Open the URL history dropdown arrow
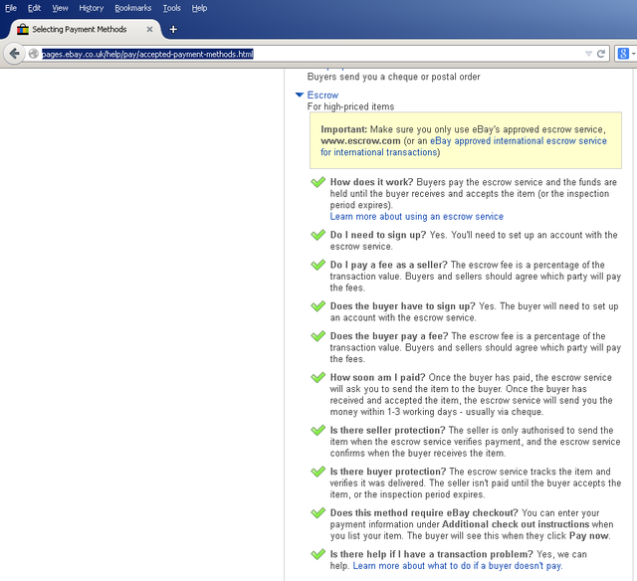The height and width of the screenshot is (581, 637). [588, 54]
